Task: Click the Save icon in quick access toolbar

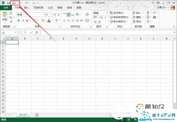Action: pos(9,3)
